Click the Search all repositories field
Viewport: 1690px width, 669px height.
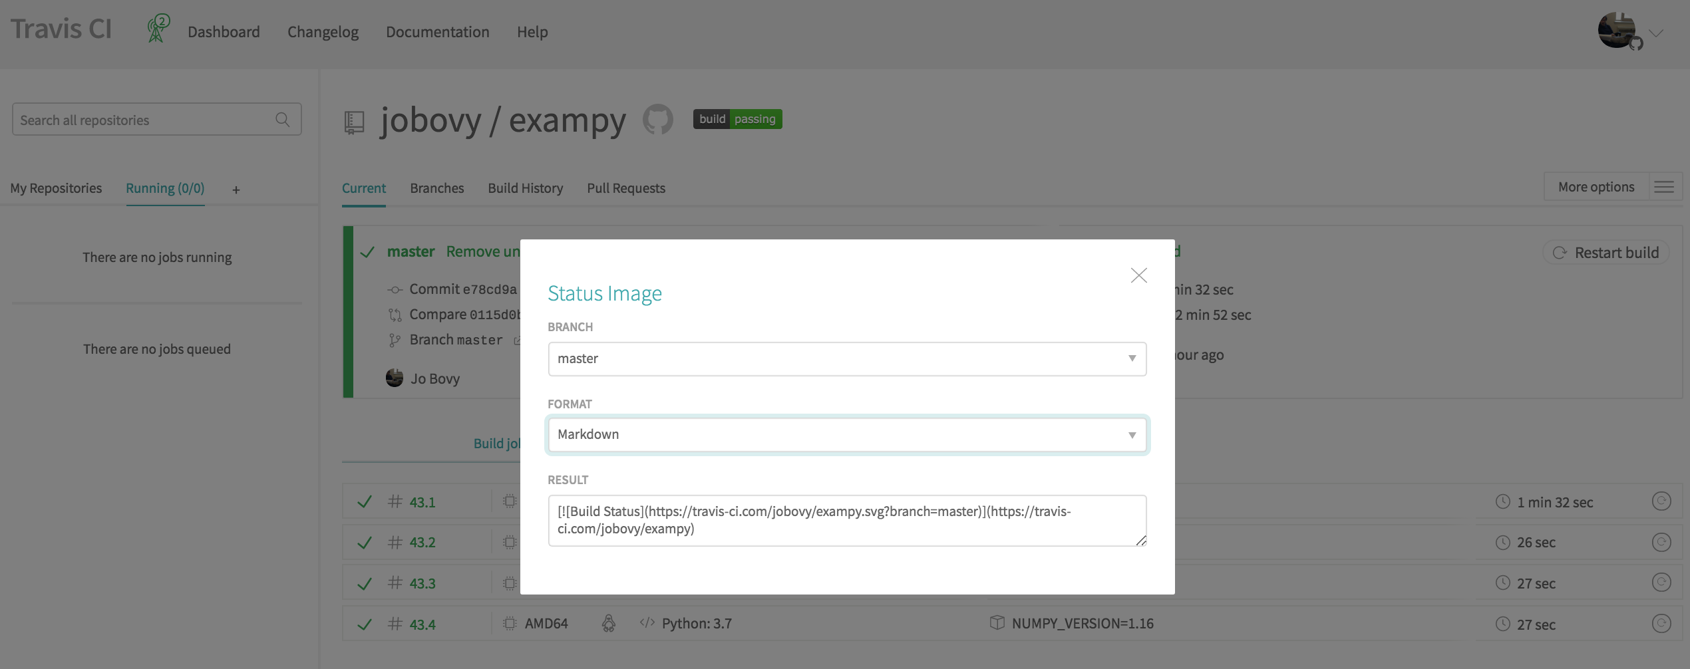coord(156,120)
